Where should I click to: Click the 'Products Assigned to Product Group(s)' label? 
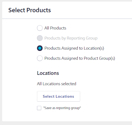pyautogui.click(x=80, y=58)
